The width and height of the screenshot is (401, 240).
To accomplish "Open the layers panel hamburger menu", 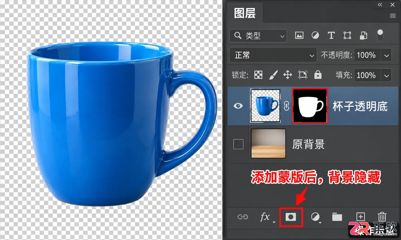I will click(393, 16).
